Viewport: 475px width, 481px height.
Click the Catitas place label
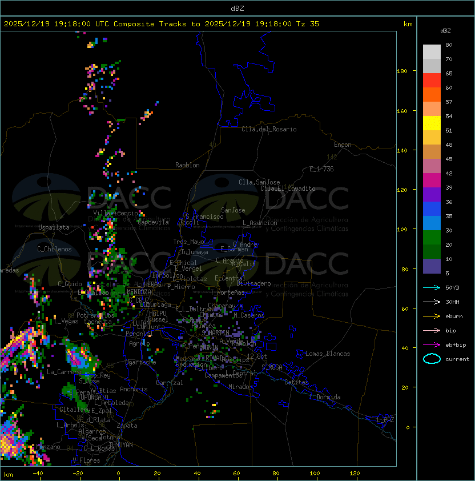point(296,382)
